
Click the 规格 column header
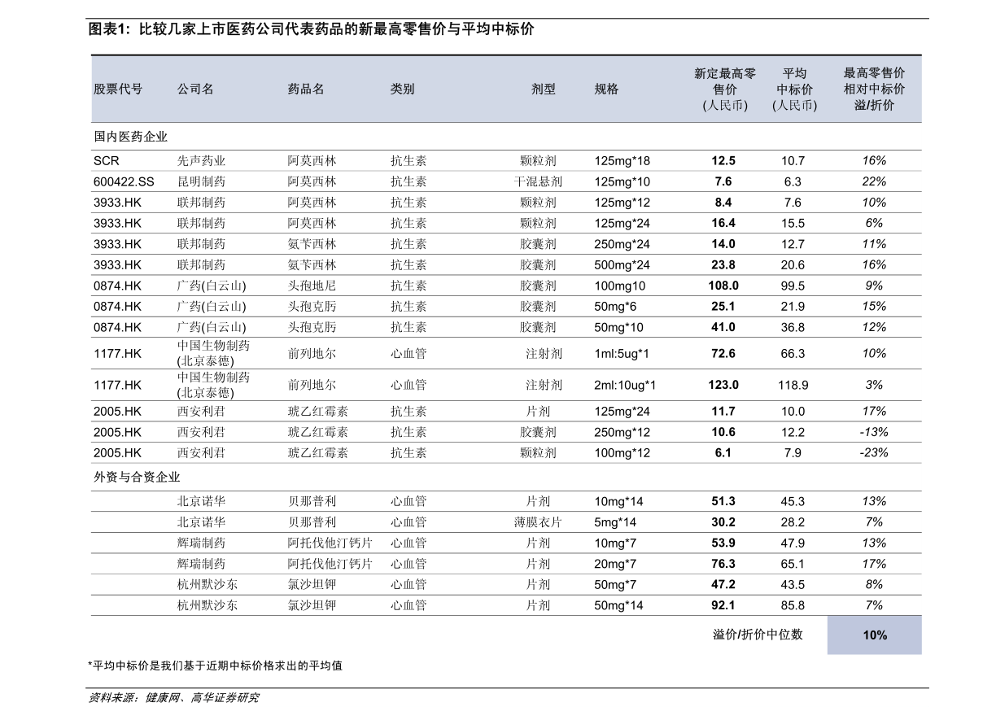606,89
